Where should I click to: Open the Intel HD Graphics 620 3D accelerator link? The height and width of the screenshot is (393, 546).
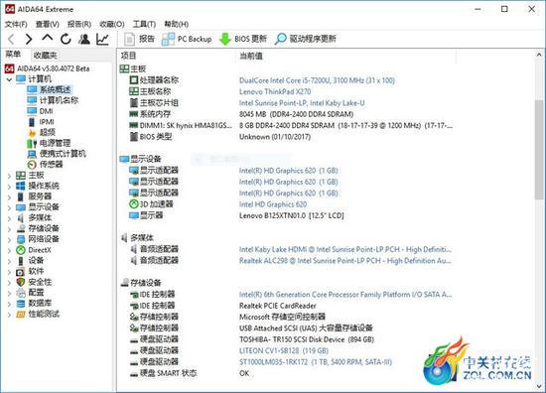pos(273,204)
